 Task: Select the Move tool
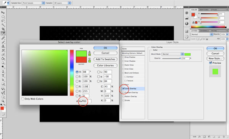3,13
